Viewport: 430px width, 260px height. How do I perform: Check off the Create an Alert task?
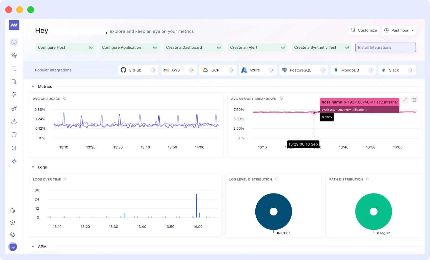[283, 47]
